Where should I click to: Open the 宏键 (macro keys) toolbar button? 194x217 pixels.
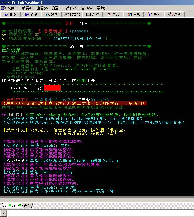(92, 14)
